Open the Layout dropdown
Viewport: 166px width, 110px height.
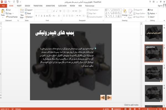click(29, 10)
